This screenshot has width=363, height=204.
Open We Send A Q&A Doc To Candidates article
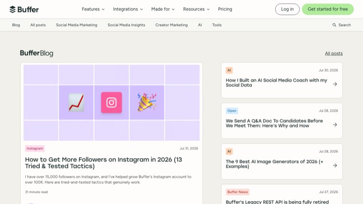coord(274,123)
